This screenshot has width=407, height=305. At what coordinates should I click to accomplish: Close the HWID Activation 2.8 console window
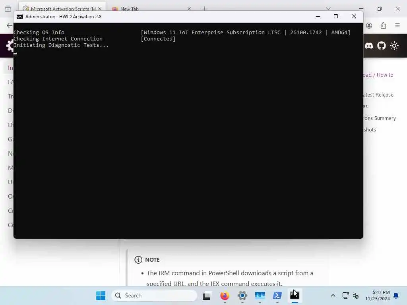pos(354,17)
